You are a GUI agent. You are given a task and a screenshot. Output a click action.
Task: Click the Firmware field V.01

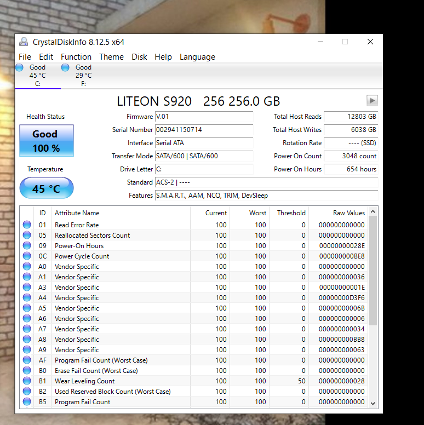[x=204, y=117]
